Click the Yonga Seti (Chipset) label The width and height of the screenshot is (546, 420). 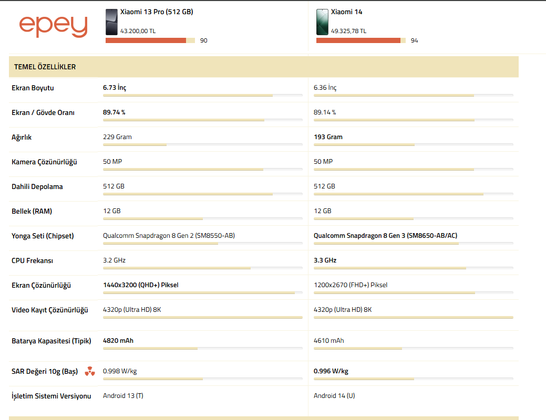coord(43,236)
